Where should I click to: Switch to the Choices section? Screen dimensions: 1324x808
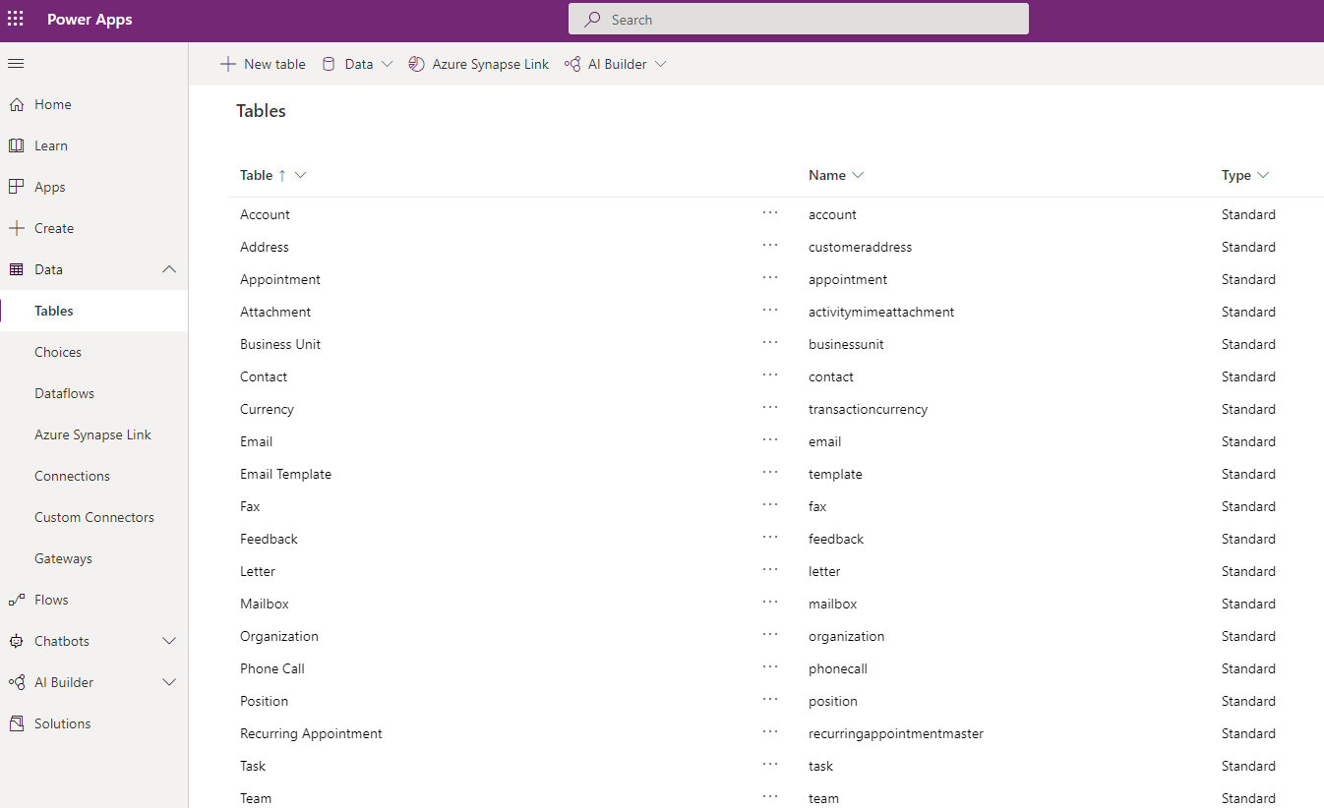coord(58,351)
